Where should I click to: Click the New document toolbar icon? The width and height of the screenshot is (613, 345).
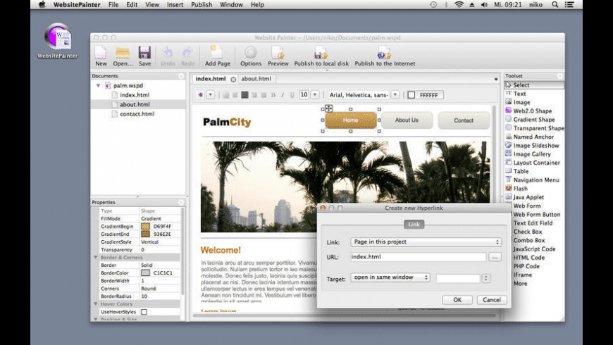[101, 53]
